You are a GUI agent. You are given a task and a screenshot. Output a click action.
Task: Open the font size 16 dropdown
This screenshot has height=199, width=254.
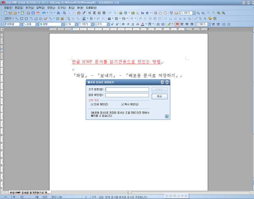tap(76, 24)
